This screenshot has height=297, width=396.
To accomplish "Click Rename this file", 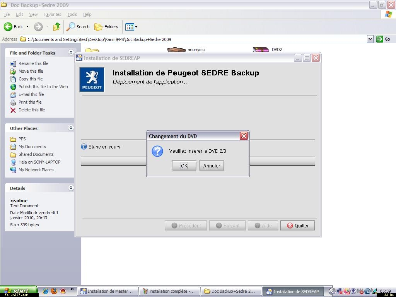I will click(33, 63).
